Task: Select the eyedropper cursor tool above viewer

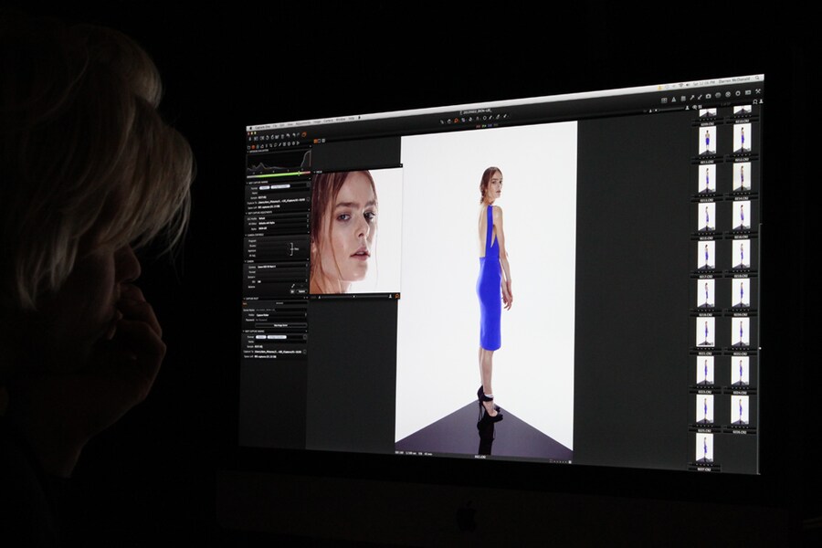Action: [490, 118]
